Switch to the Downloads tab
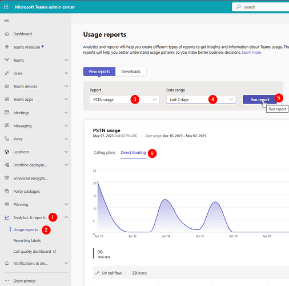The height and width of the screenshot is (286, 289). [131, 71]
